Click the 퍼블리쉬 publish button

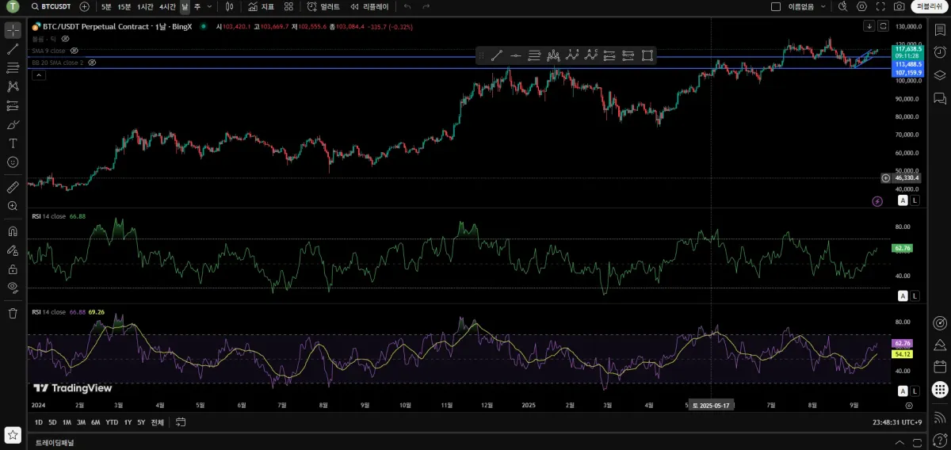click(928, 6)
